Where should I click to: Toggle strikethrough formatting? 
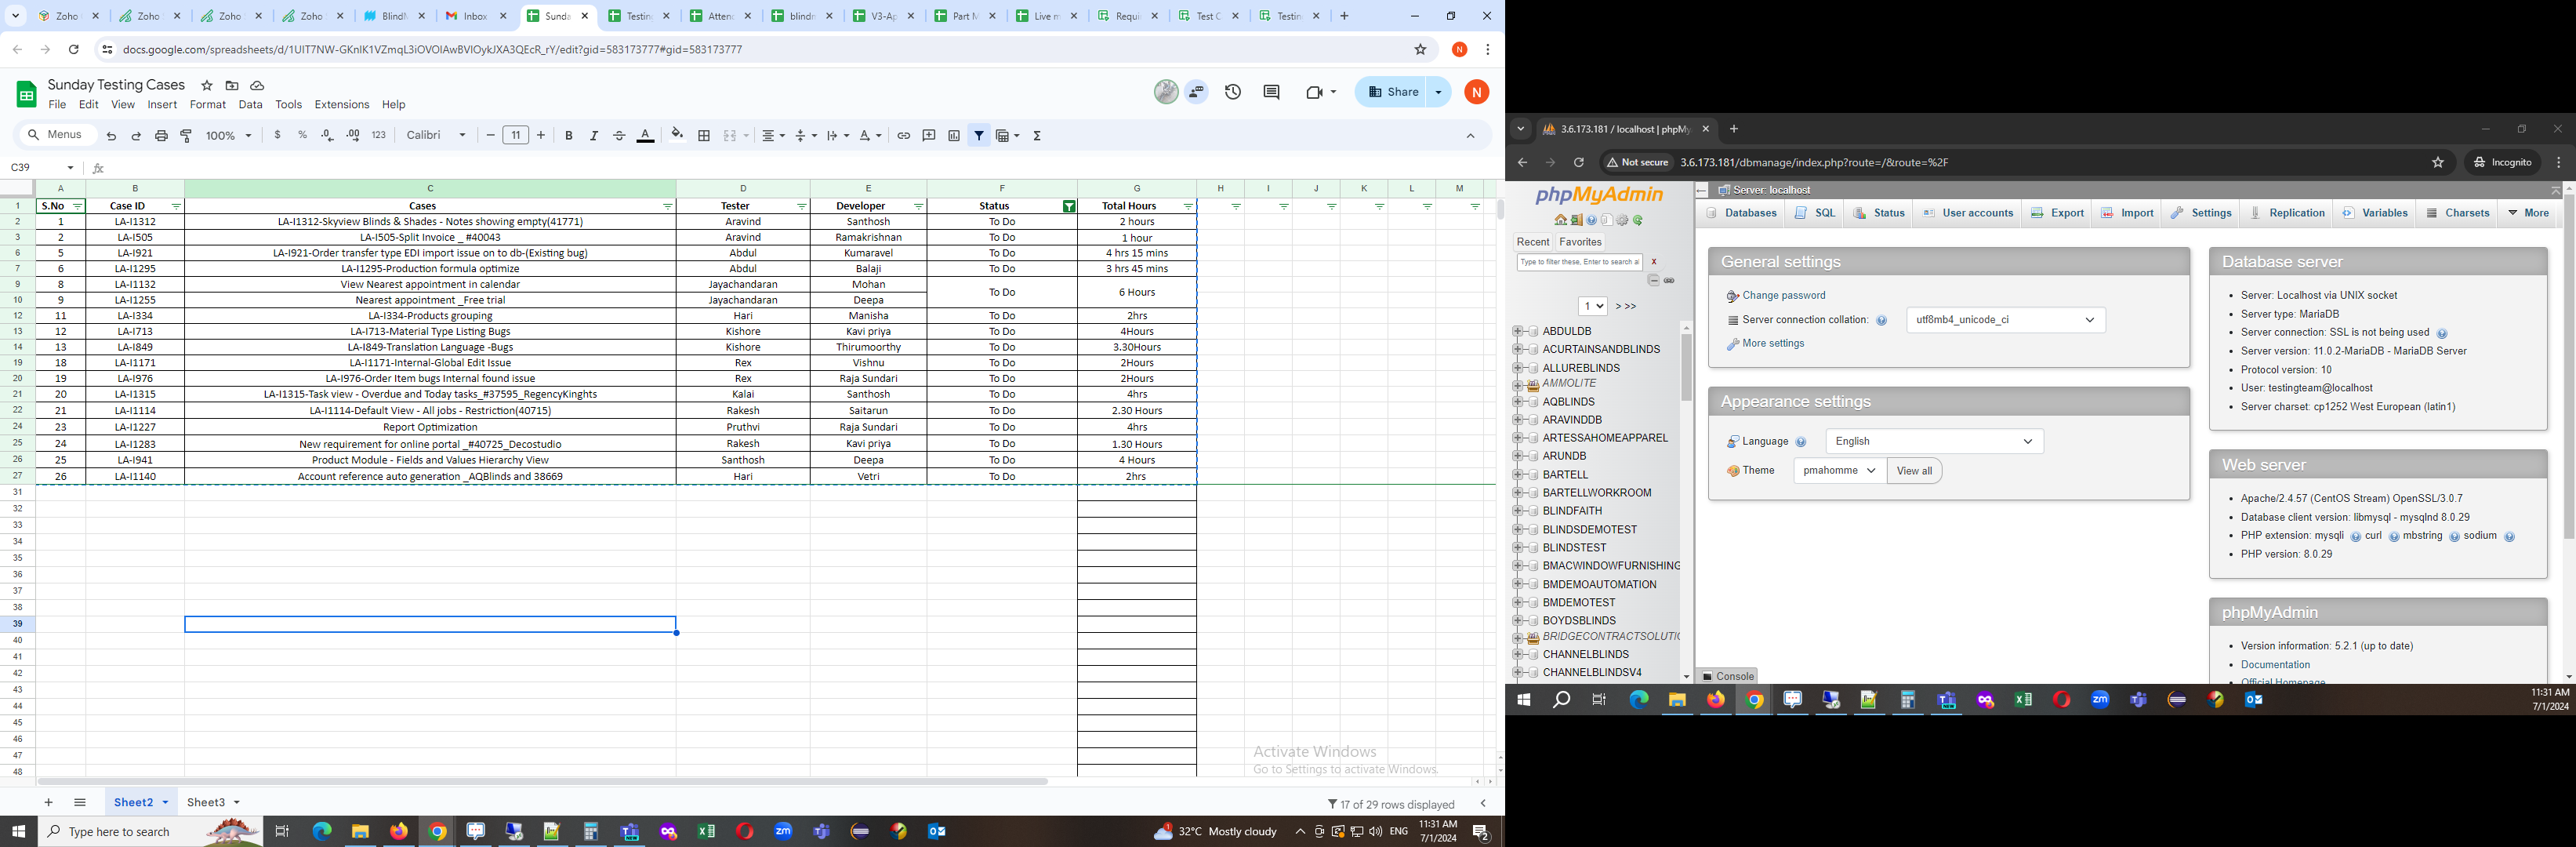[619, 136]
